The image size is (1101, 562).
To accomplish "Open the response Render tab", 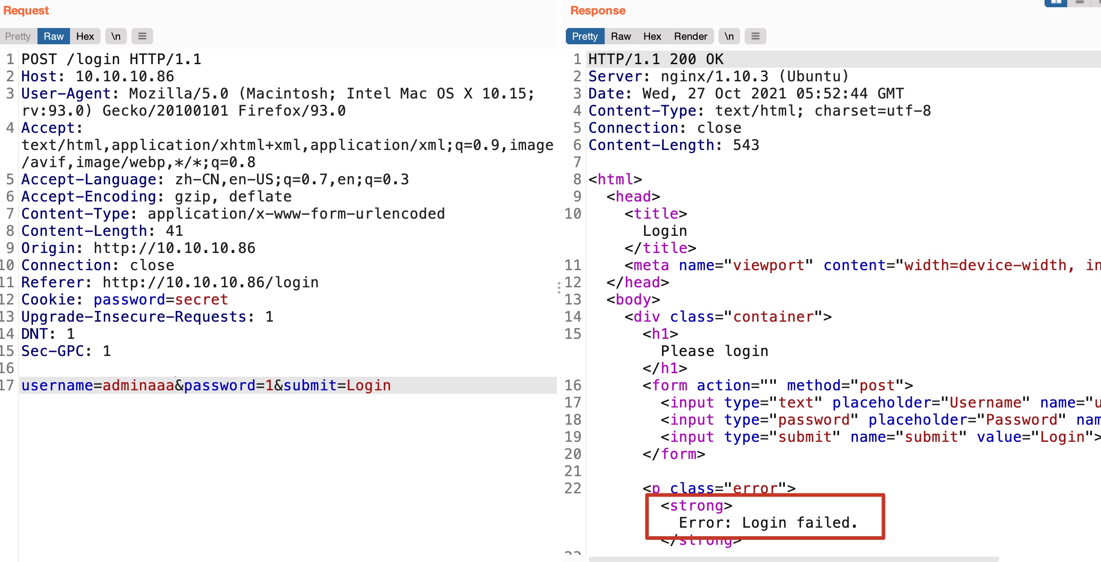I will pyautogui.click(x=690, y=36).
